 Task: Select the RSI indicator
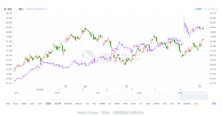coord(94,103)
